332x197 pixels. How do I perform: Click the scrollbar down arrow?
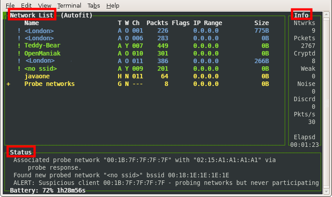[326, 191]
